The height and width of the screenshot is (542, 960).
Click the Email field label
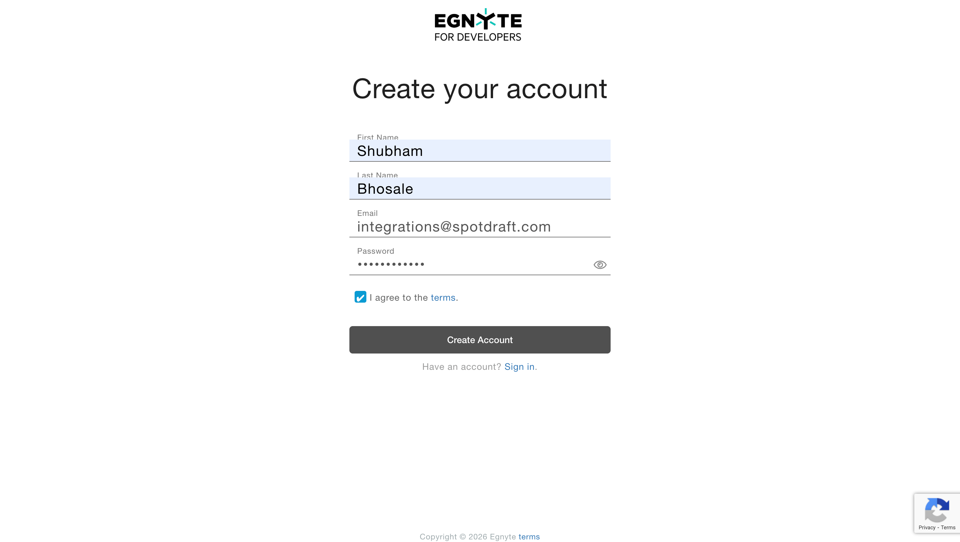367,213
